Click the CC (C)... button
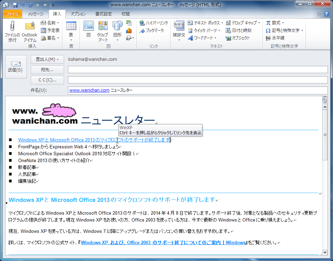The image size is (333, 261). point(47,80)
